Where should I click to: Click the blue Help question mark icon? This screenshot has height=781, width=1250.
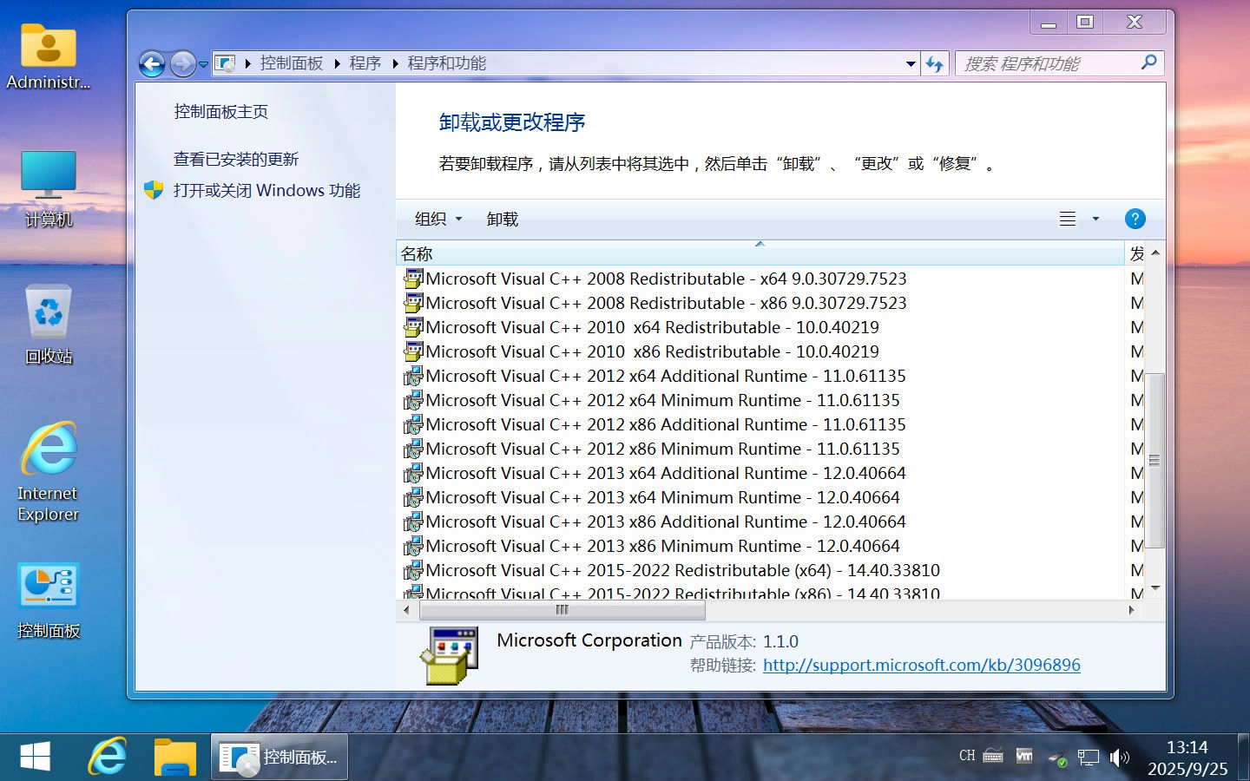(x=1135, y=219)
